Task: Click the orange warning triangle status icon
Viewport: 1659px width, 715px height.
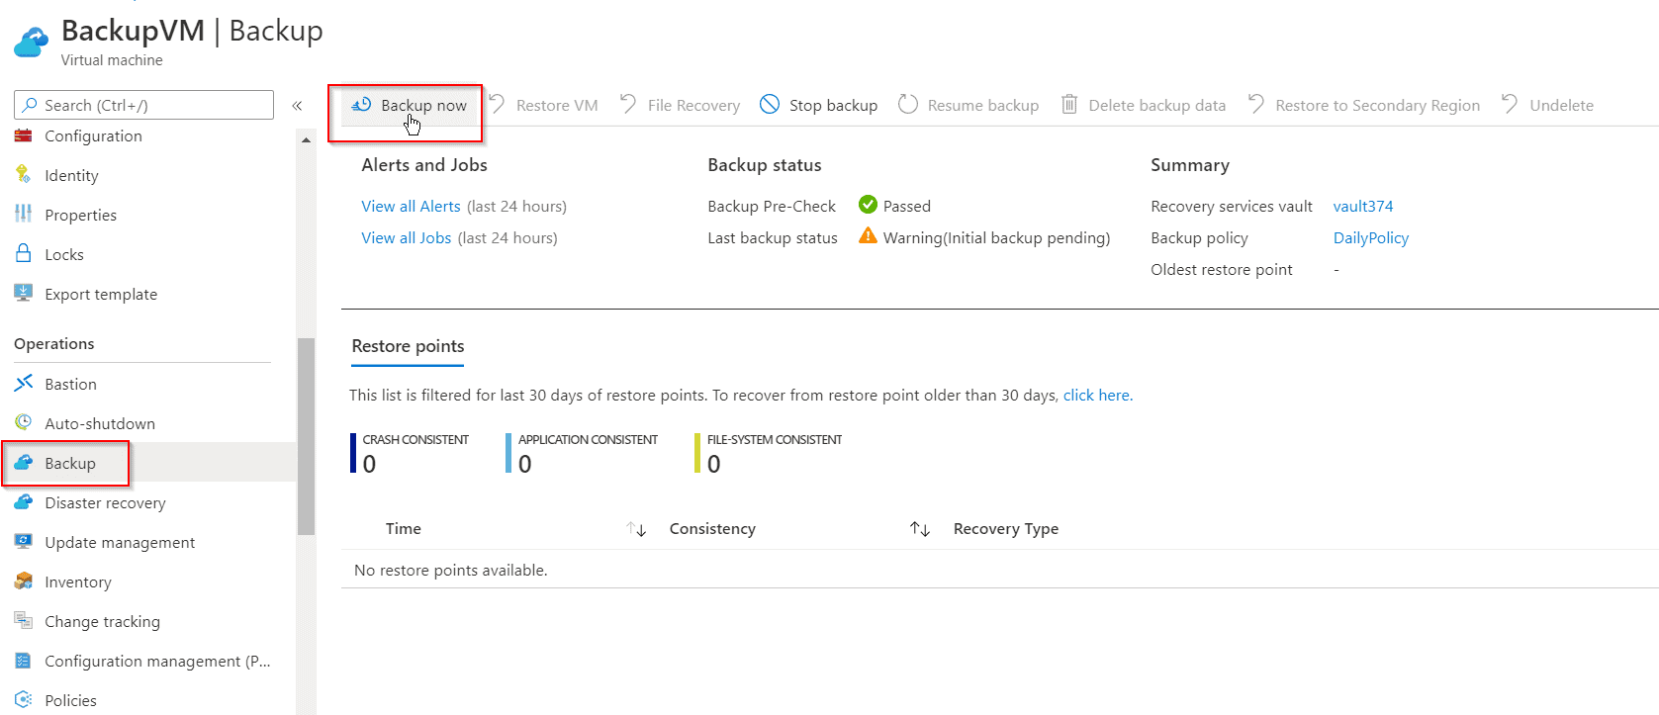Action: (x=868, y=235)
